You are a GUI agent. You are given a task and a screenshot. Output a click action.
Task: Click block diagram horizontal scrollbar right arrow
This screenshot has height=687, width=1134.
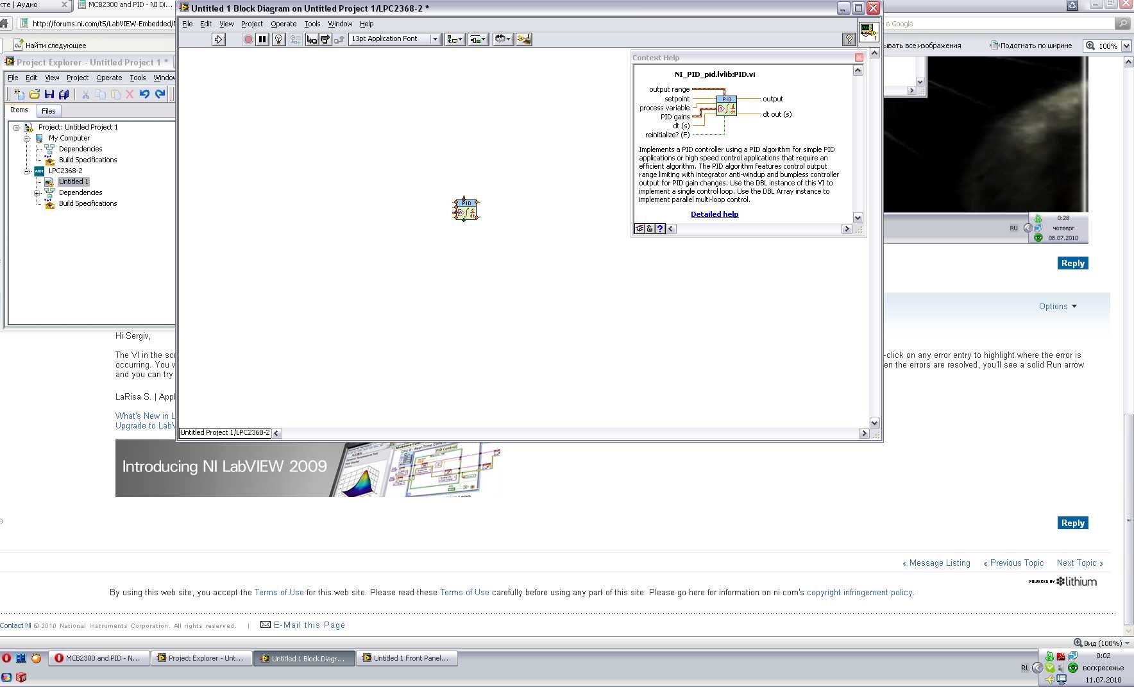(x=863, y=433)
